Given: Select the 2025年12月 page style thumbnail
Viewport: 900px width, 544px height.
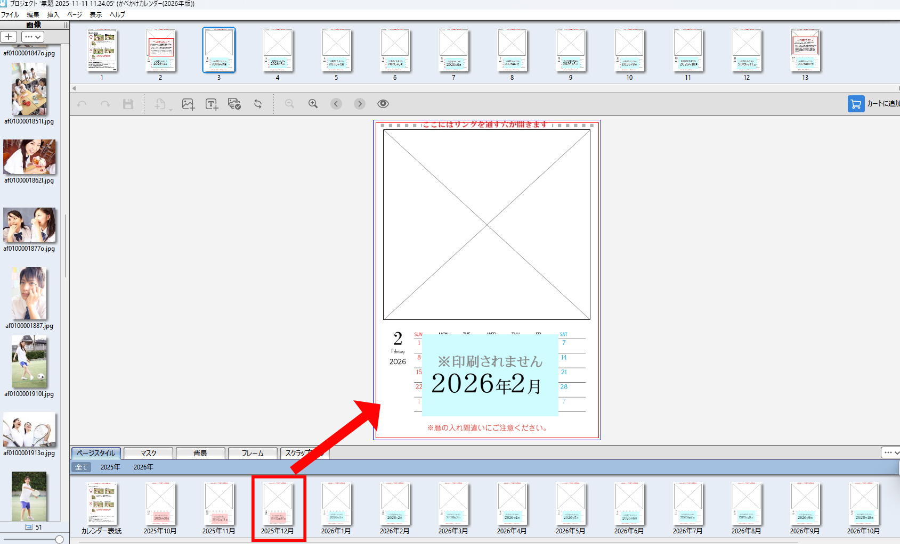Looking at the screenshot, I should [x=278, y=506].
